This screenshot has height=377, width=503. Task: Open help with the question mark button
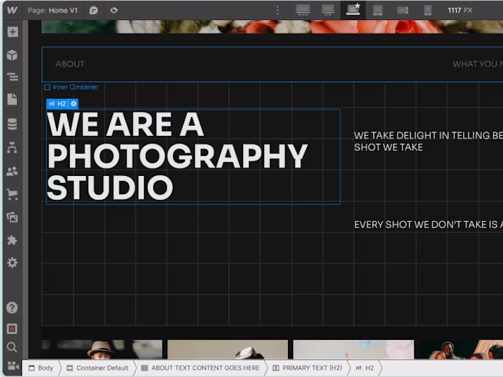coord(13,308)
